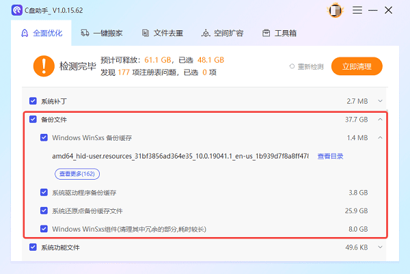This screenshot has width=410, height=274.
Task: Click the 25.9 GB size value
Action: [357, 210]
